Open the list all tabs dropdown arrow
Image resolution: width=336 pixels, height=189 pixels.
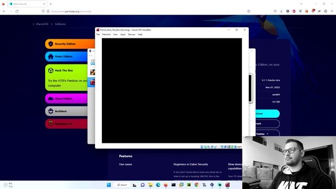[301, 4]
